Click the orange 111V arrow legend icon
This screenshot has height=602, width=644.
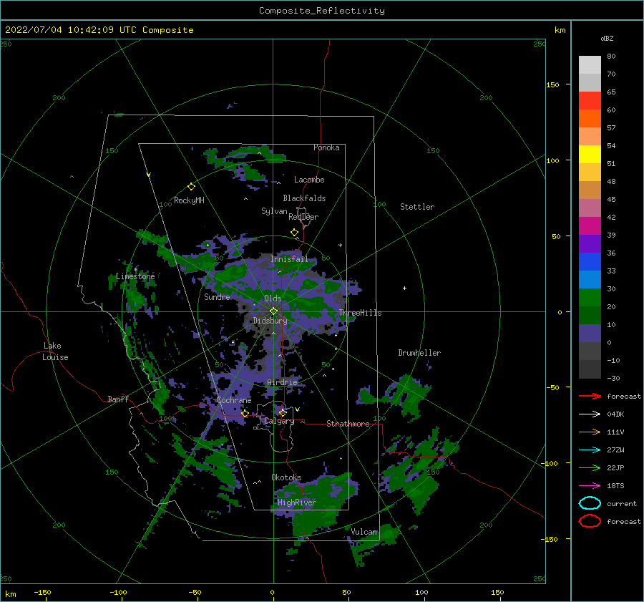(590, 432)
